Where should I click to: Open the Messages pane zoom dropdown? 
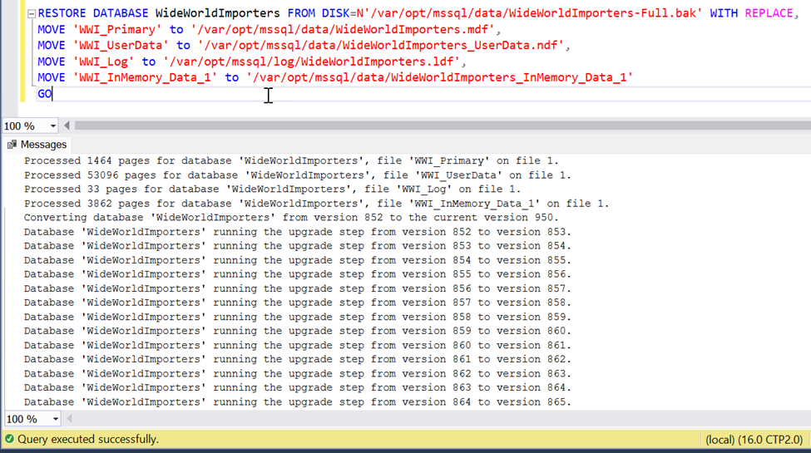point(56,419)
